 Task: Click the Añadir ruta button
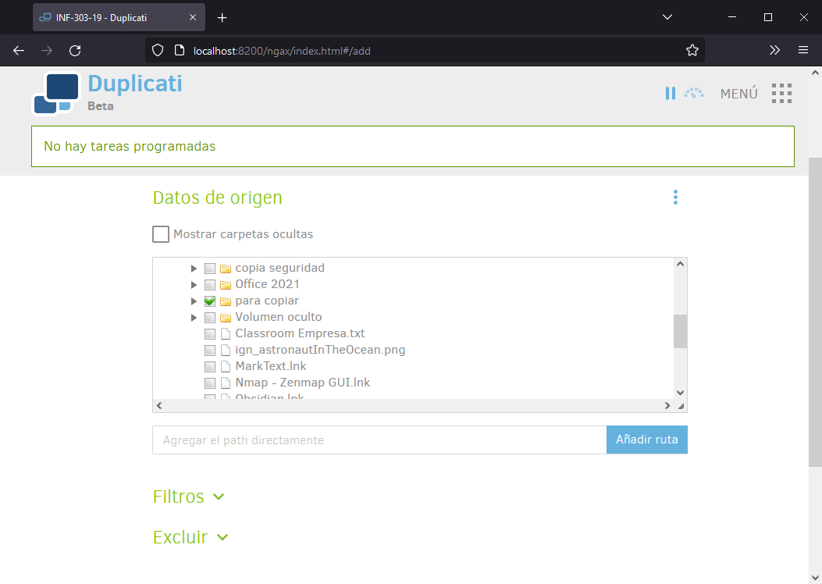point(646,440)
